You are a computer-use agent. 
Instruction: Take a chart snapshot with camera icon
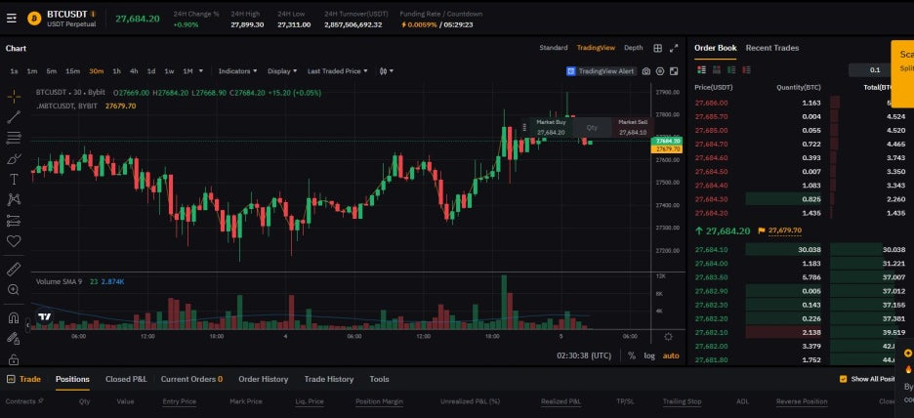coord(645,71)
